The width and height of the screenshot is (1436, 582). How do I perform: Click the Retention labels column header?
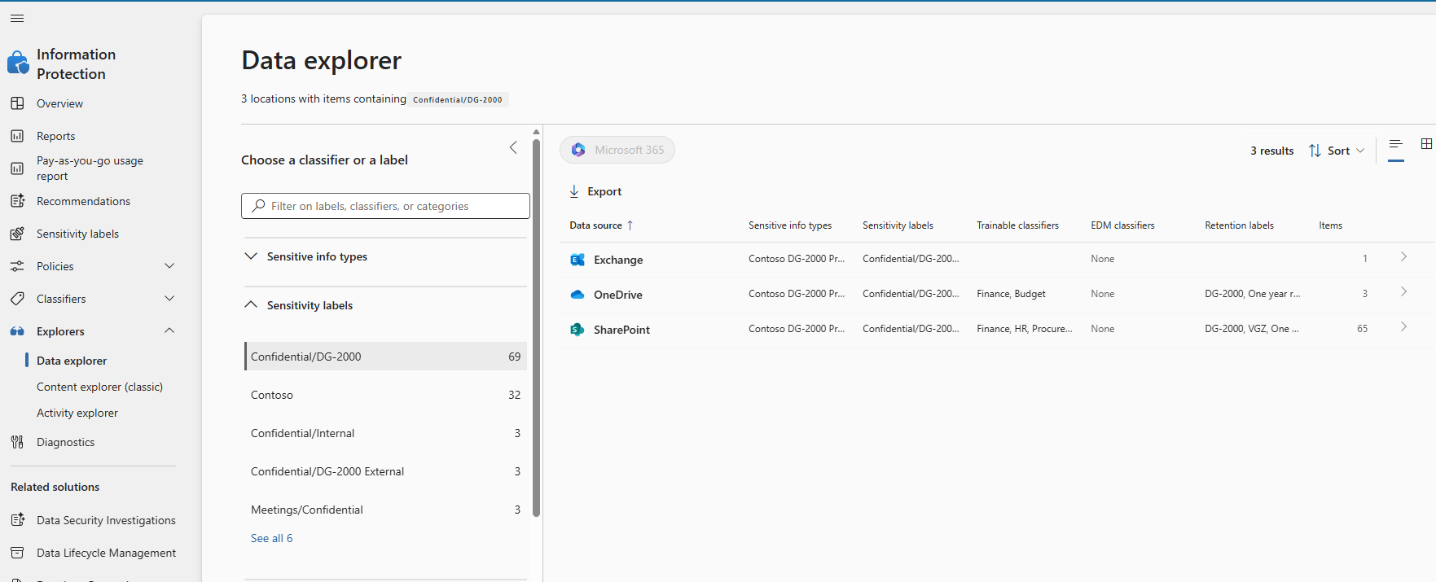point(1239,225)
